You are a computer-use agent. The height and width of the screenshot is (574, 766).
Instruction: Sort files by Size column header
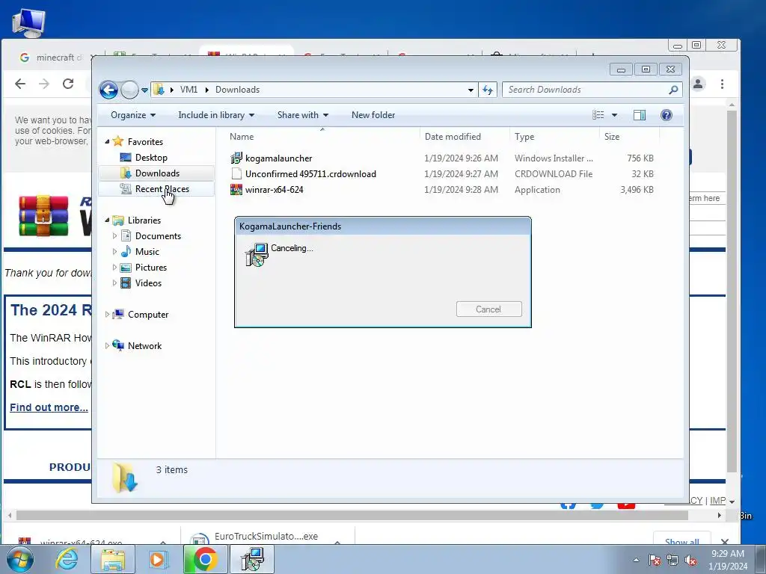(629, 137)
